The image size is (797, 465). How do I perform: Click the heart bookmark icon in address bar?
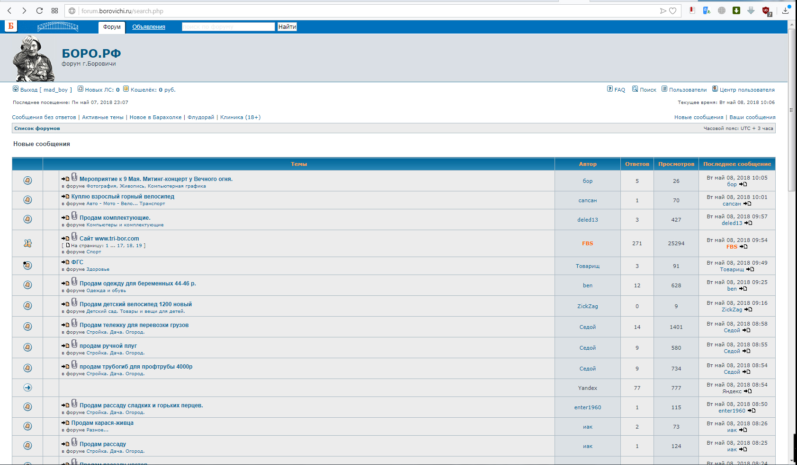[x=672, y=11]
